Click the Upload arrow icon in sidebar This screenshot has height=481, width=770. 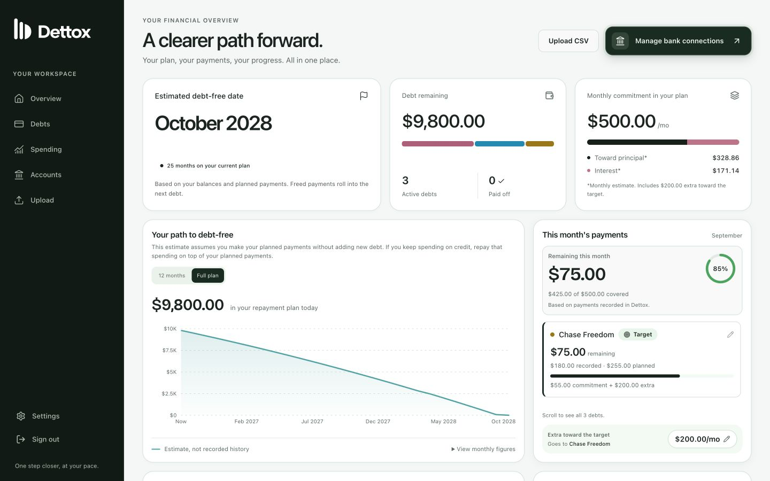[x=19, y=200]
